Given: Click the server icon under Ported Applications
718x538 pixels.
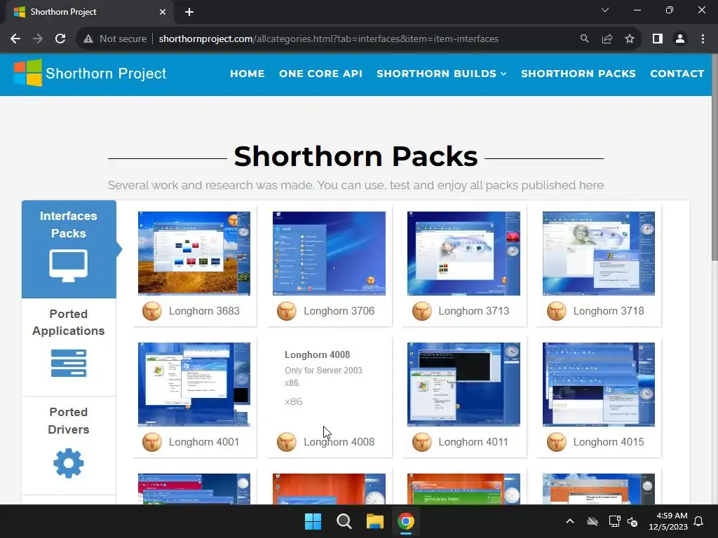Looking at the screenshot, I should [69, 364].
